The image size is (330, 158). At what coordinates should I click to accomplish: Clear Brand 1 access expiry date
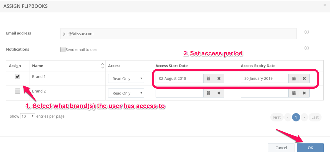[x=304, y=79]
